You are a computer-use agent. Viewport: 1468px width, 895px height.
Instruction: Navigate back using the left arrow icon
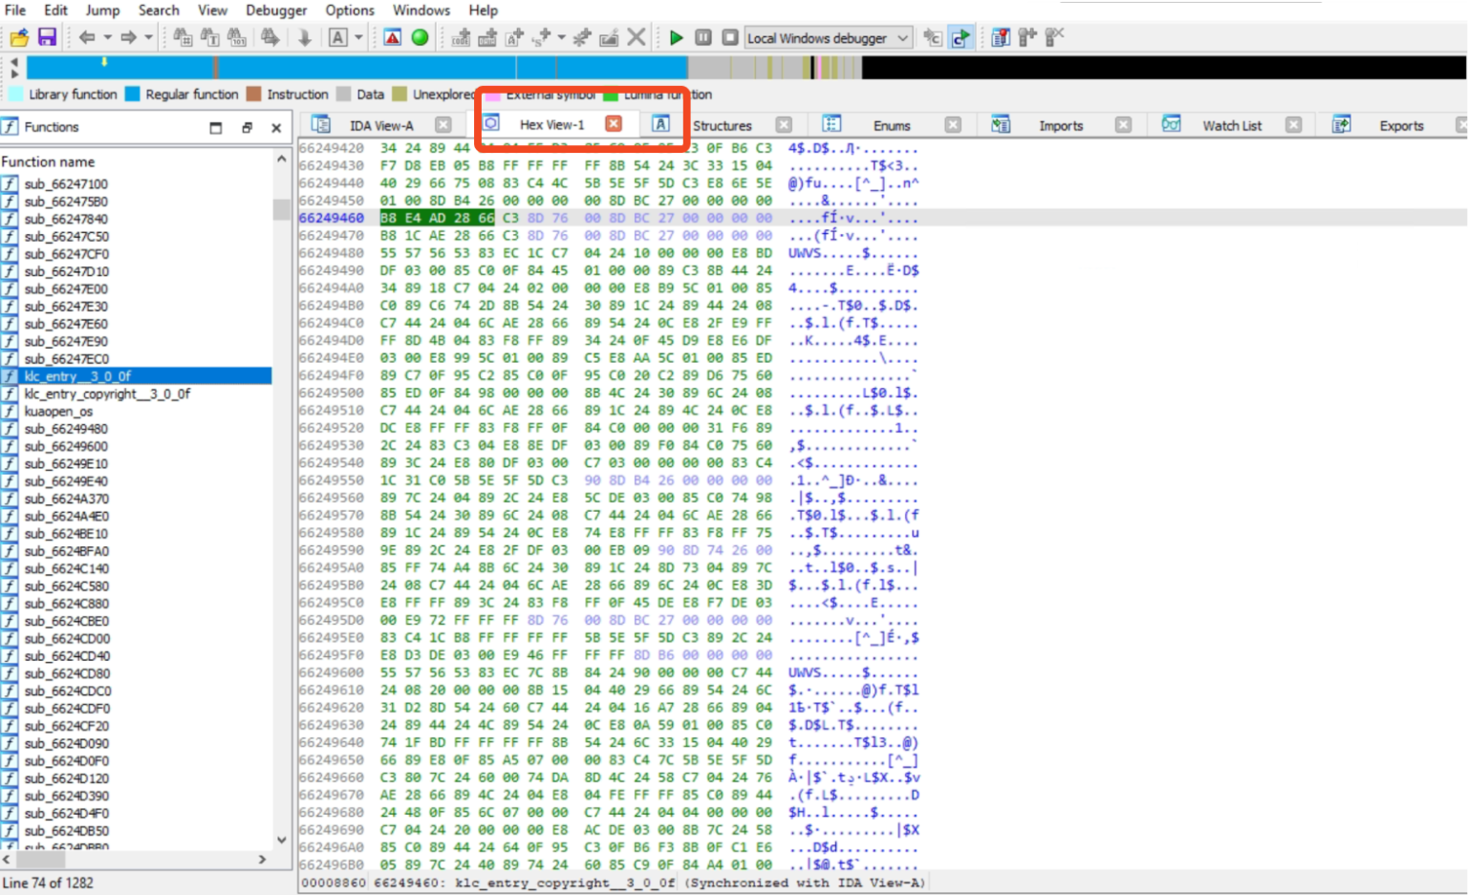pyautogui.click(x=87, y=37)
